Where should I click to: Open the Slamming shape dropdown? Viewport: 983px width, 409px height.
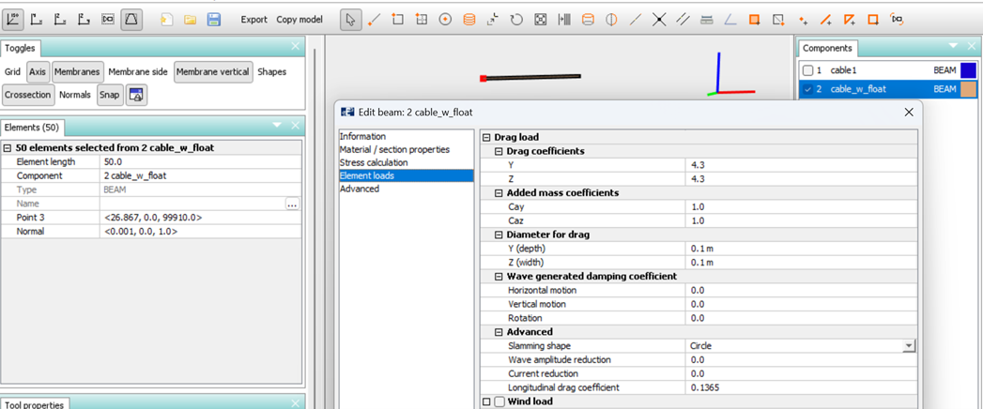(x=908, y=346)
